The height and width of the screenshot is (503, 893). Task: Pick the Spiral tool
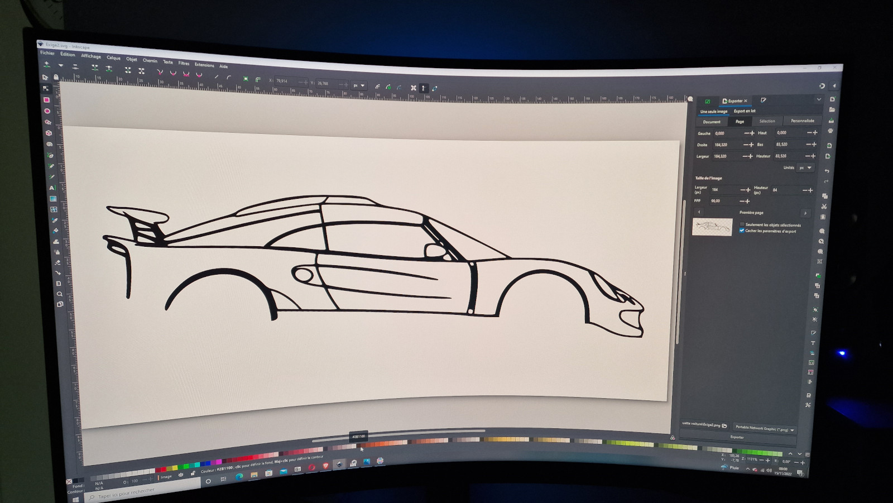(50, 144)
